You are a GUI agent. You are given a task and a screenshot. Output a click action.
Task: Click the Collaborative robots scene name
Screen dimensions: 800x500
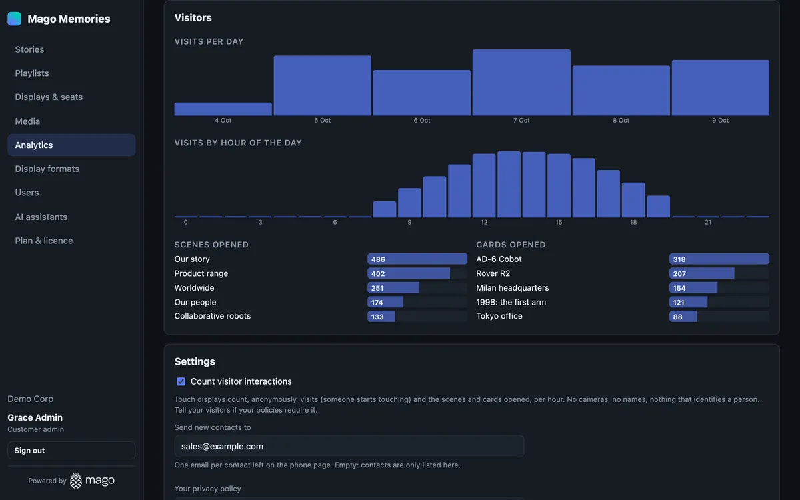[213, 316]
